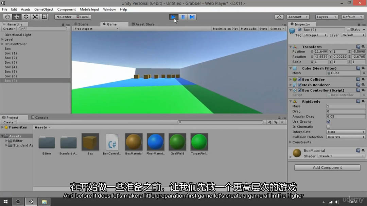Select TargetField material asset

click(x=199, y=144)
